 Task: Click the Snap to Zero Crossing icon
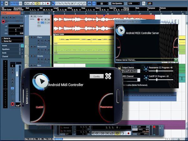[x=144, y=3]
